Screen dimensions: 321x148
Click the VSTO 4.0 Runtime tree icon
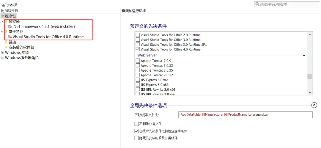tap(10, 37)
